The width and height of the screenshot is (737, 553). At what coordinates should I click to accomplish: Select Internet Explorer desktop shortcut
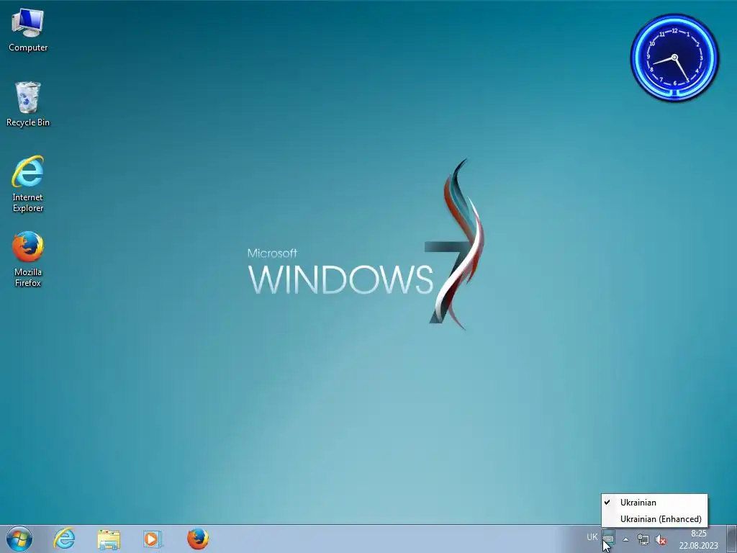[x=28, y=184]
